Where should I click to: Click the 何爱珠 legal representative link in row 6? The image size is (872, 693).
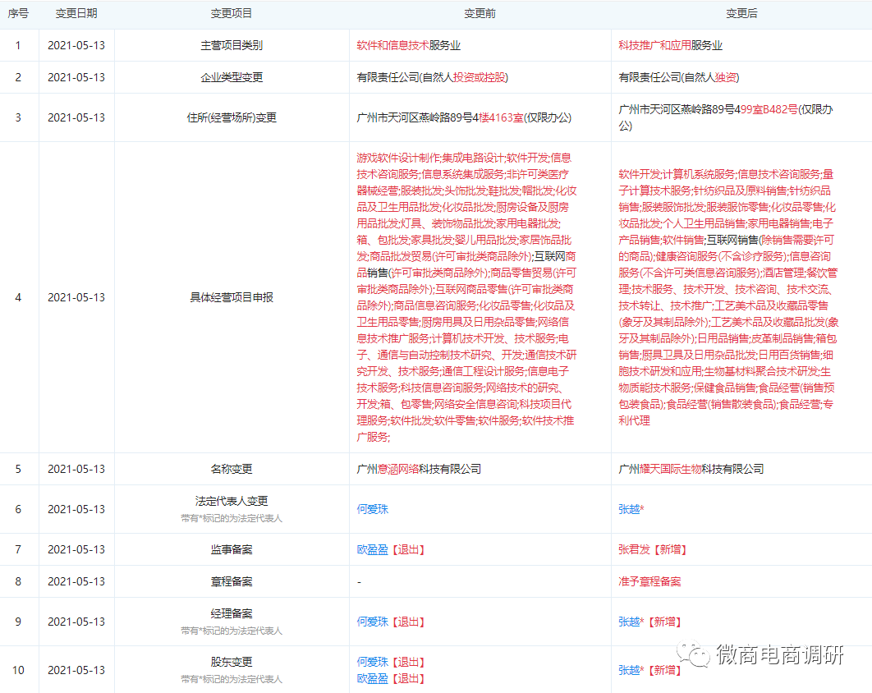tap(372, 508)
